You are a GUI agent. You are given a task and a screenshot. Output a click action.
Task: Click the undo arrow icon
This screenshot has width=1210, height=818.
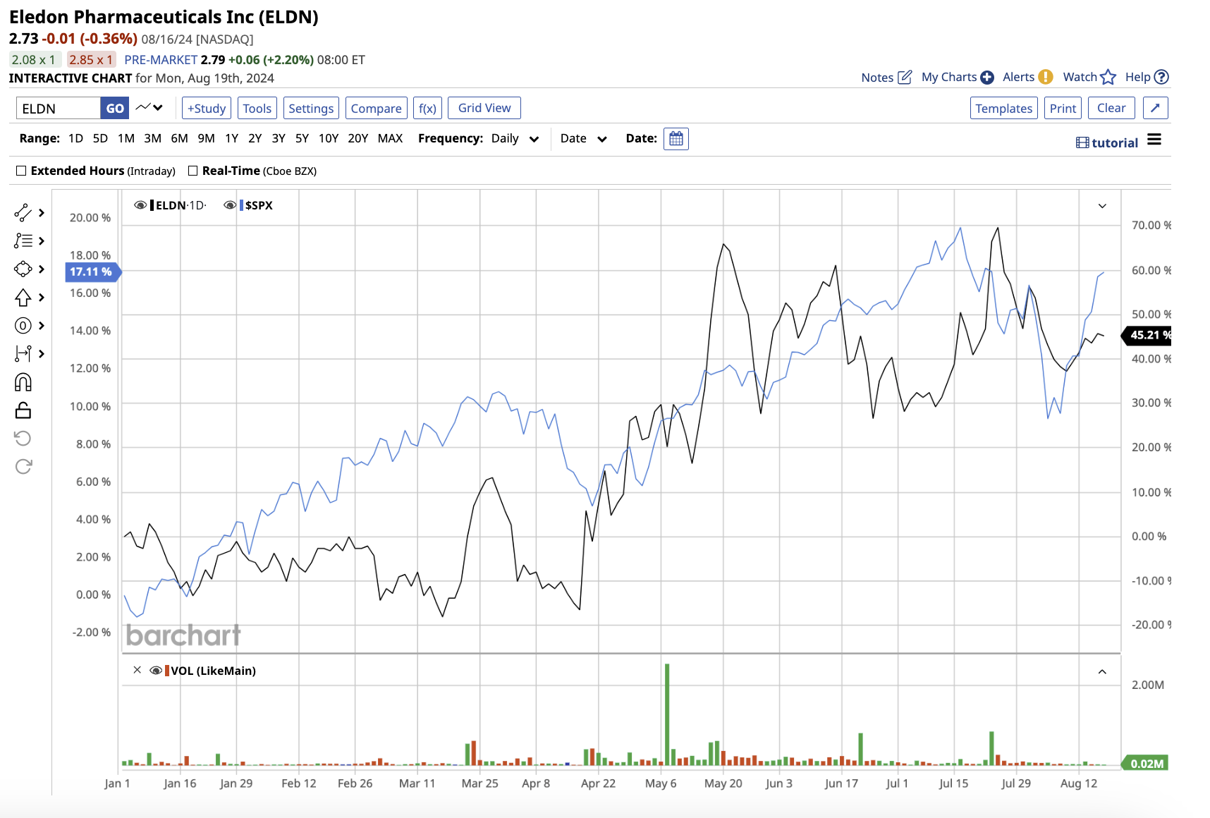pyautogui.click(x=23, y=439)
